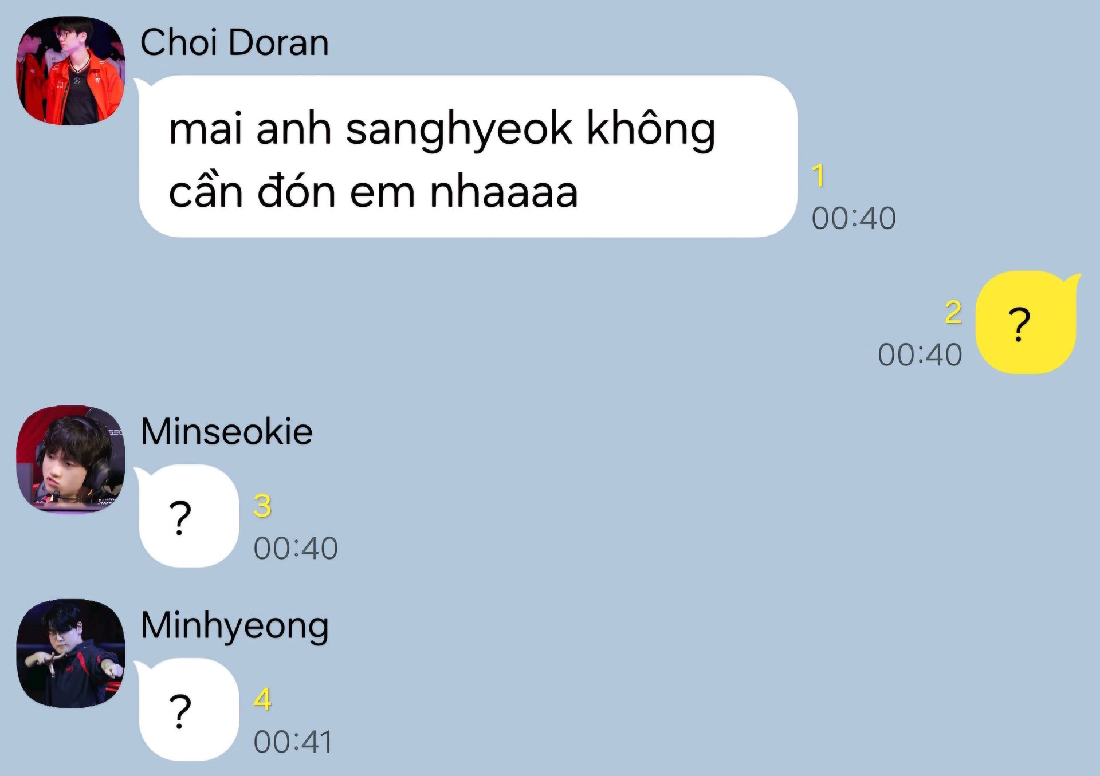
Task: Click the yellow question mark bubble
Action: [x=1027, y=322]
